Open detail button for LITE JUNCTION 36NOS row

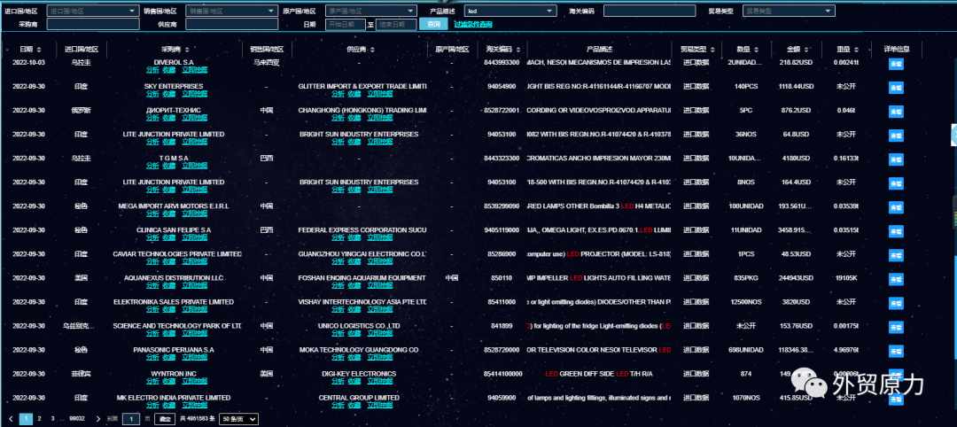tap(896, 136)
